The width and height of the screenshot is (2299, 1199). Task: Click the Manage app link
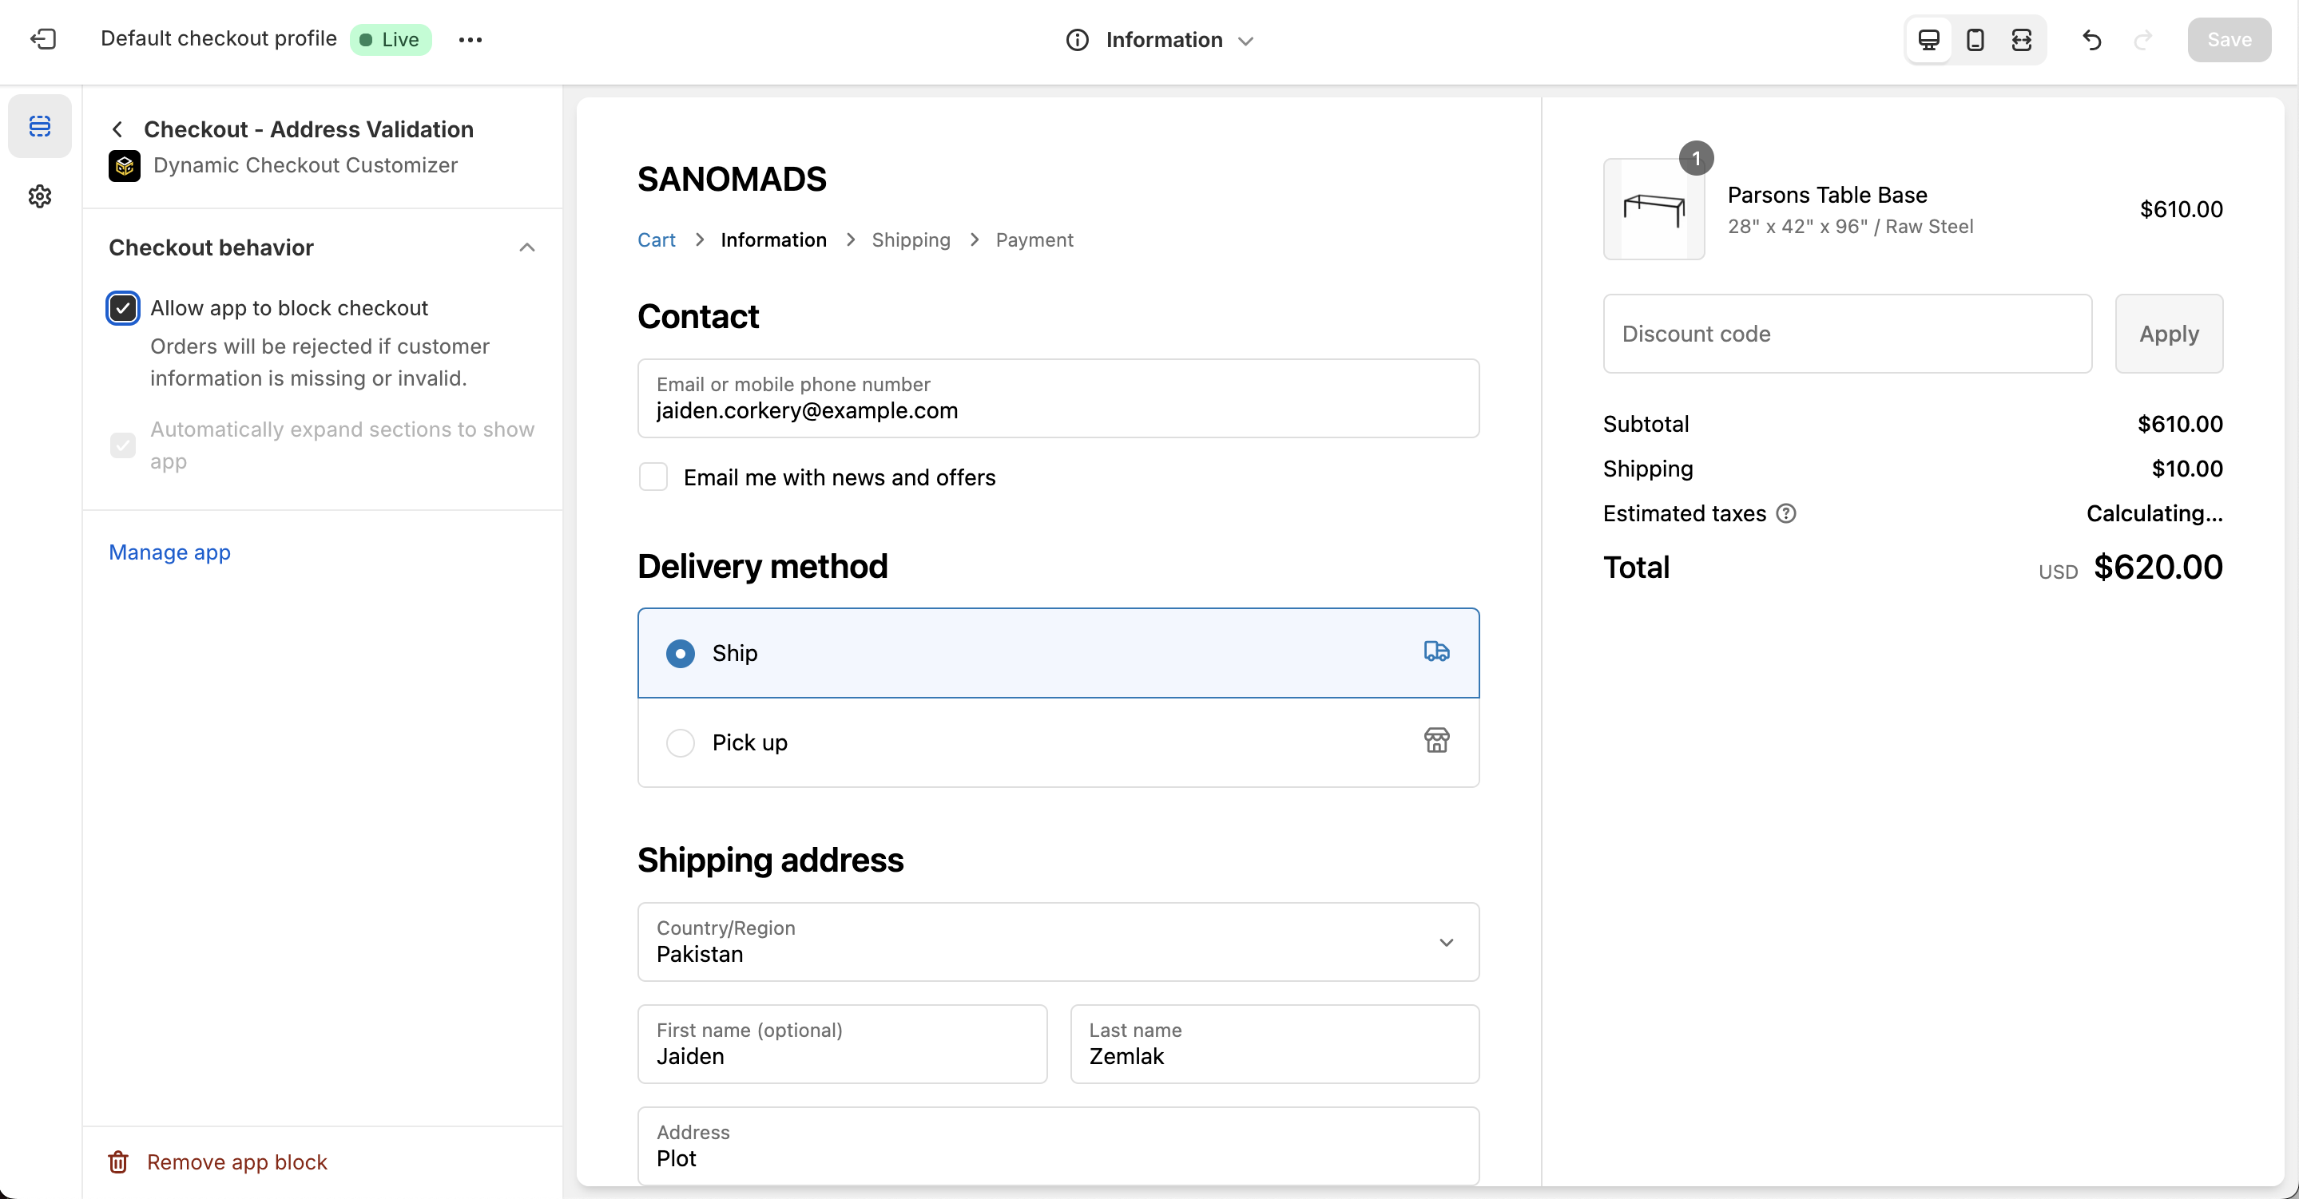tap(169, 552)
